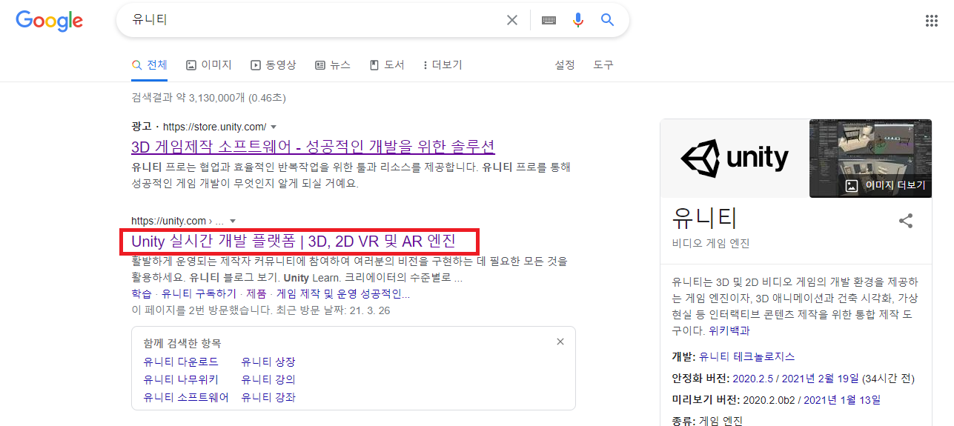Click the 2020.2.0b2 preview version link
Image resolution: width=954 pixels, height=426 pixels.
coord(769,400)
